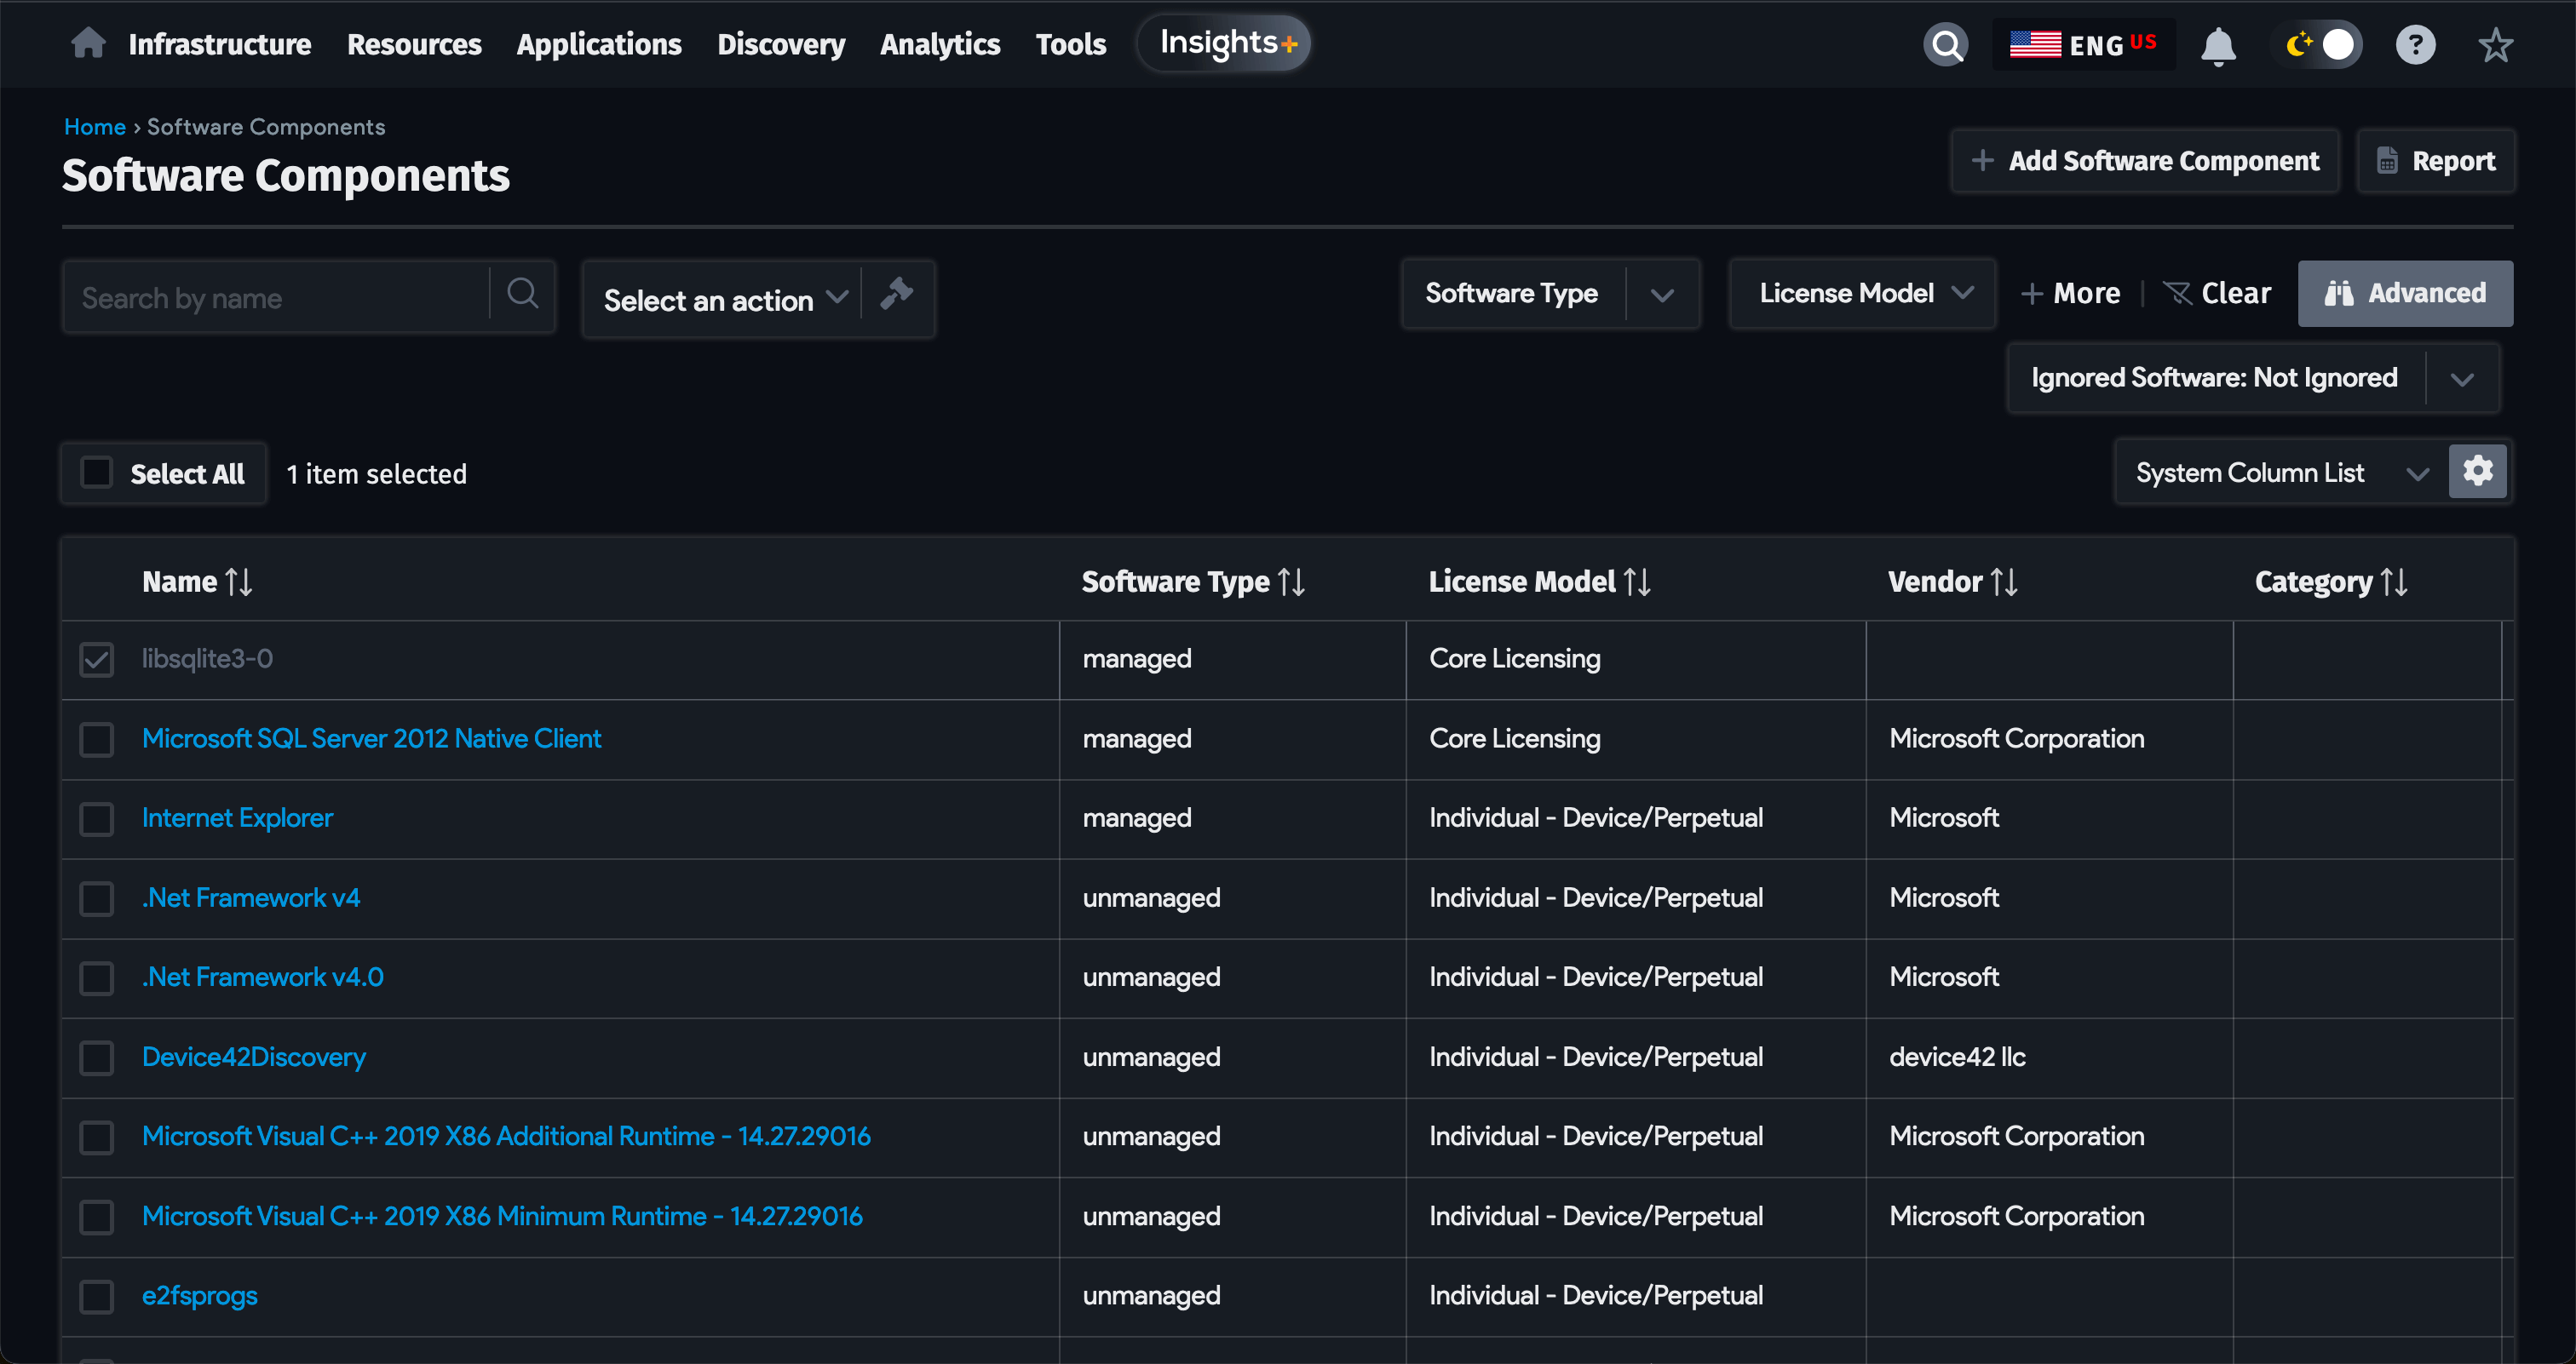
Task: Open the Analytics menu
Action: click(939, 44)
